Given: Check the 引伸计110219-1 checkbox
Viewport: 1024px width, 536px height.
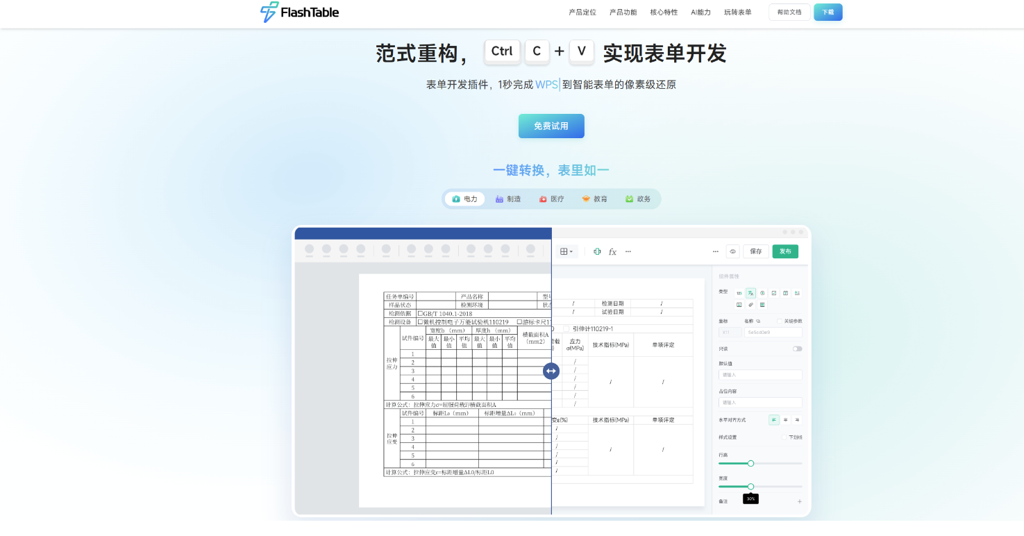Looking at the screenshot, I should 566,329.
